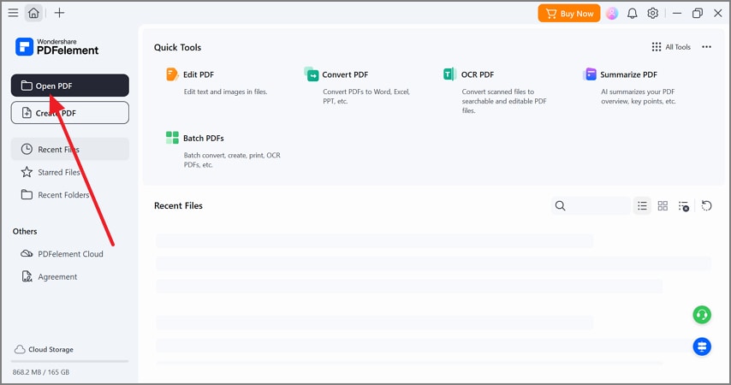Click OCR PDF description text

coord(504,101)
